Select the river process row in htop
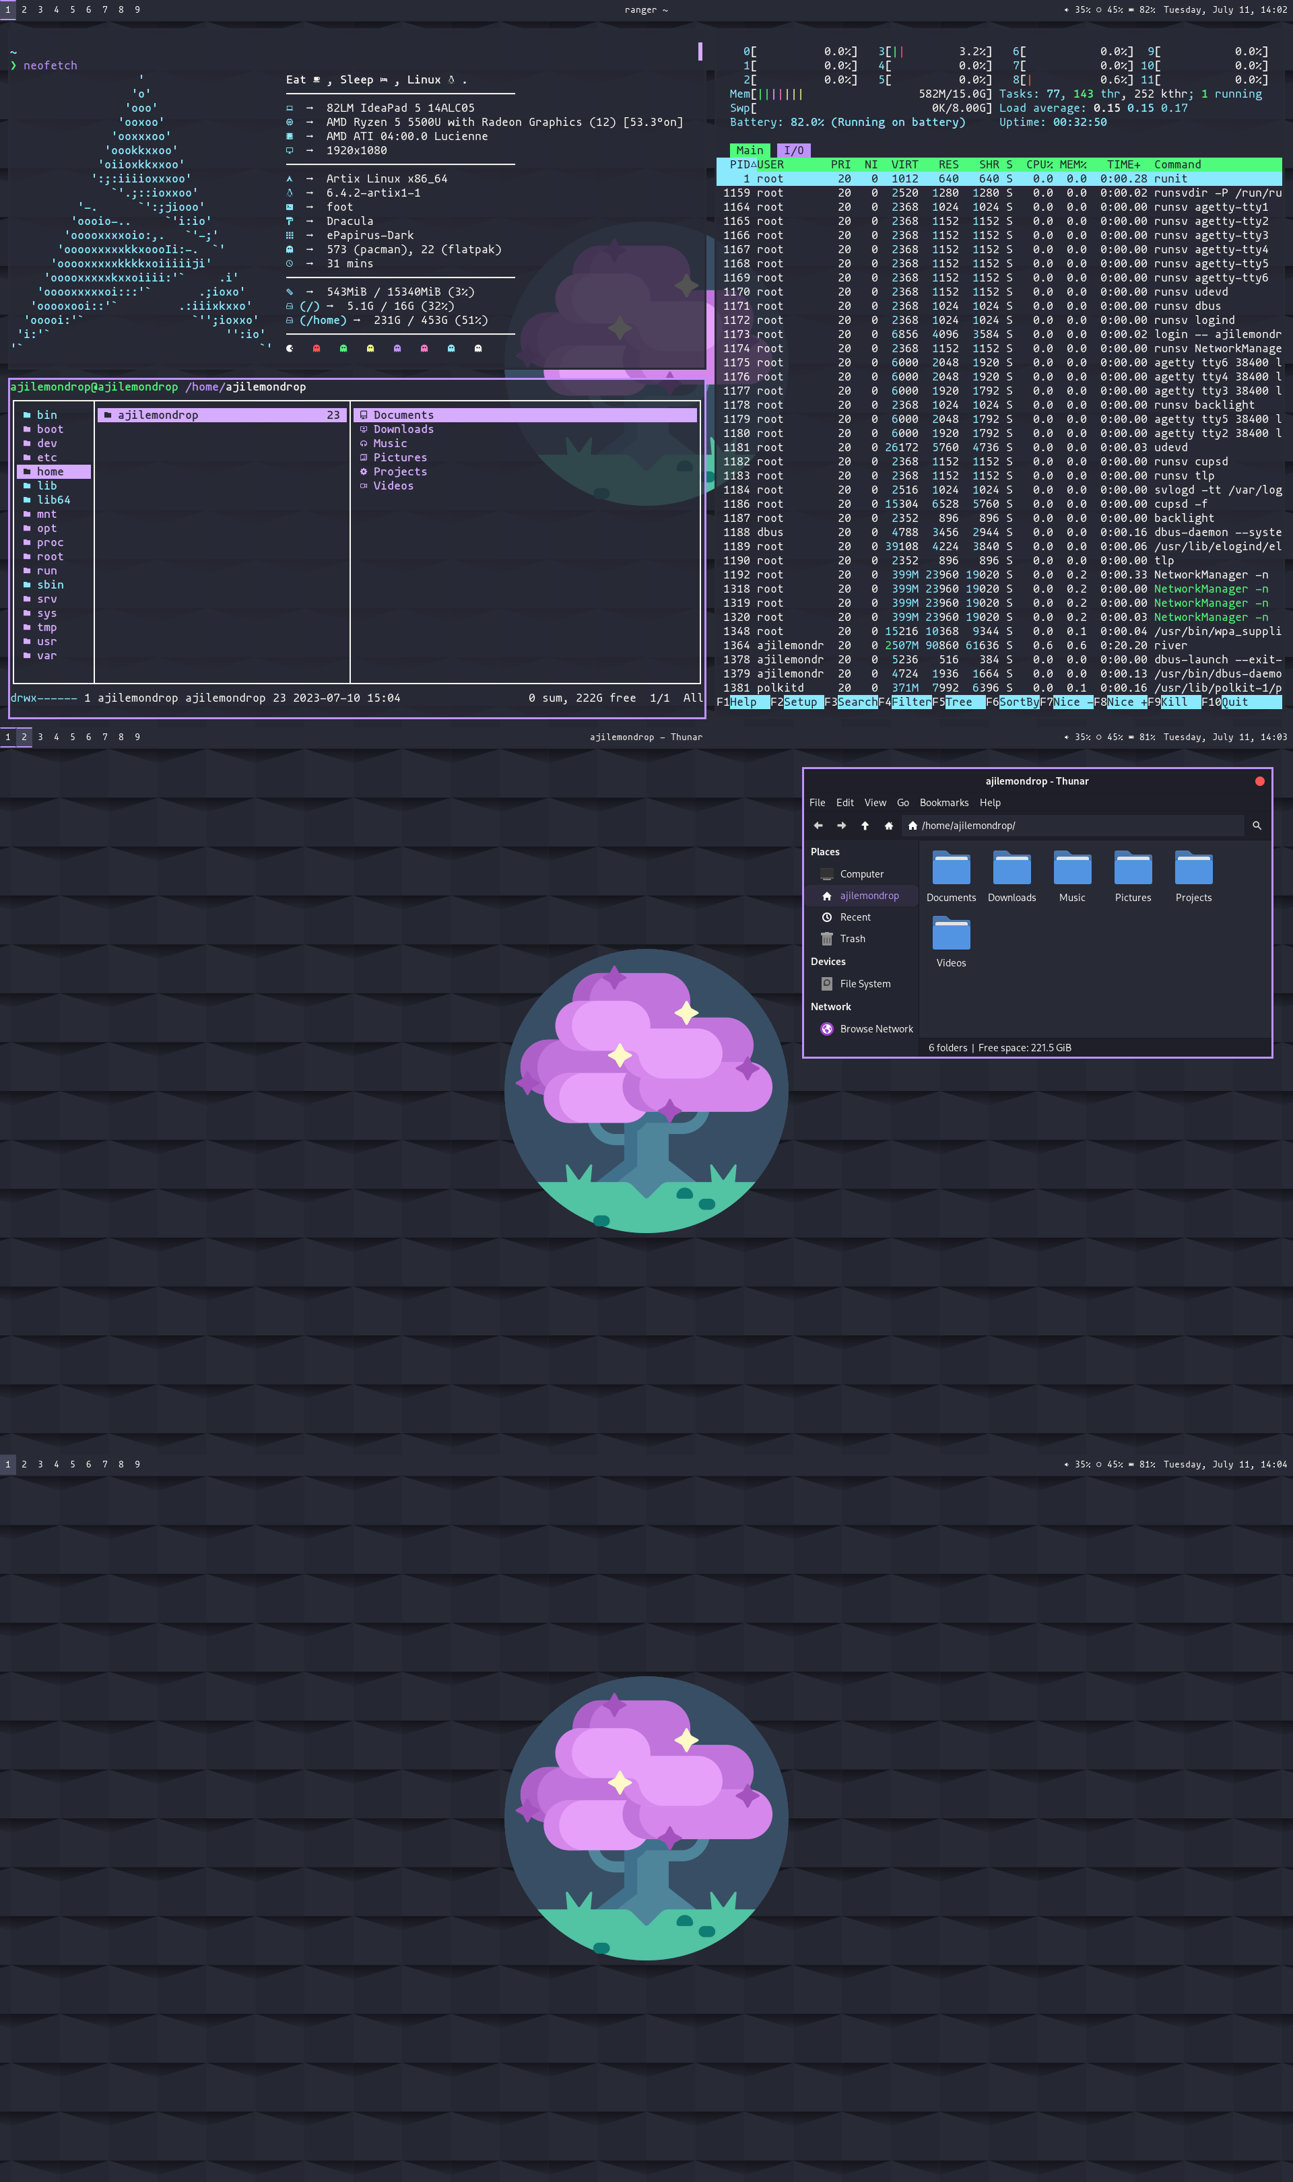1293x2182 pixels. pyautogui.click(x=999, y=645)
